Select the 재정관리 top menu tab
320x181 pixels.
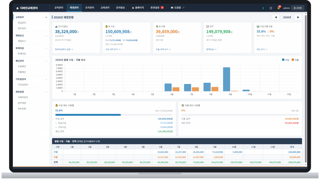(74, 8)
